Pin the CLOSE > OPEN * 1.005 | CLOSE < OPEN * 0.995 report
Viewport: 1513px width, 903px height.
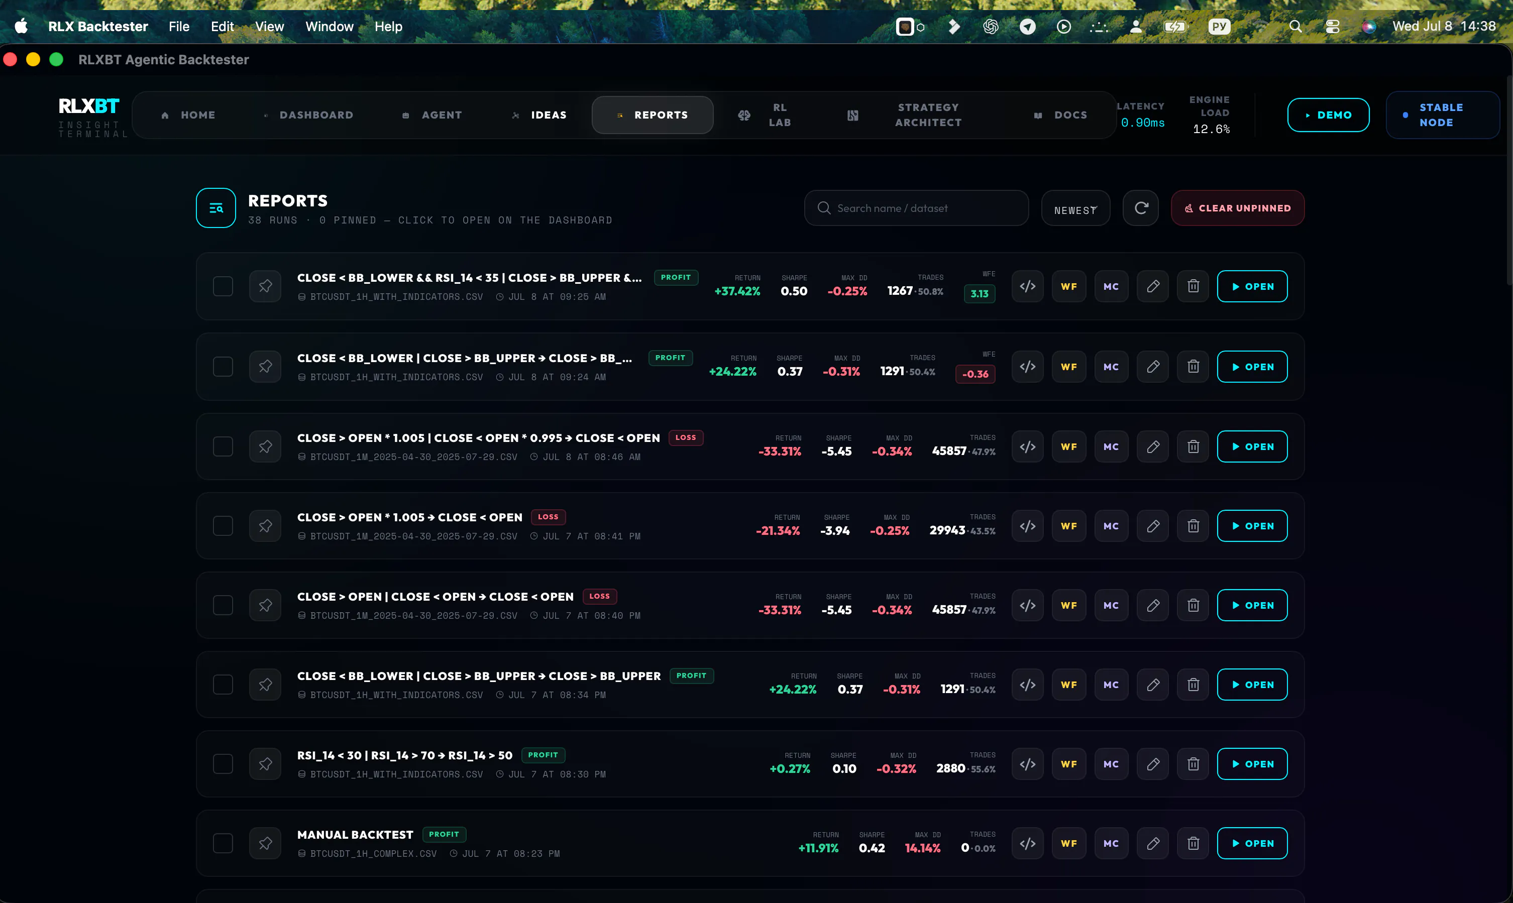click(x=265, y=446)
